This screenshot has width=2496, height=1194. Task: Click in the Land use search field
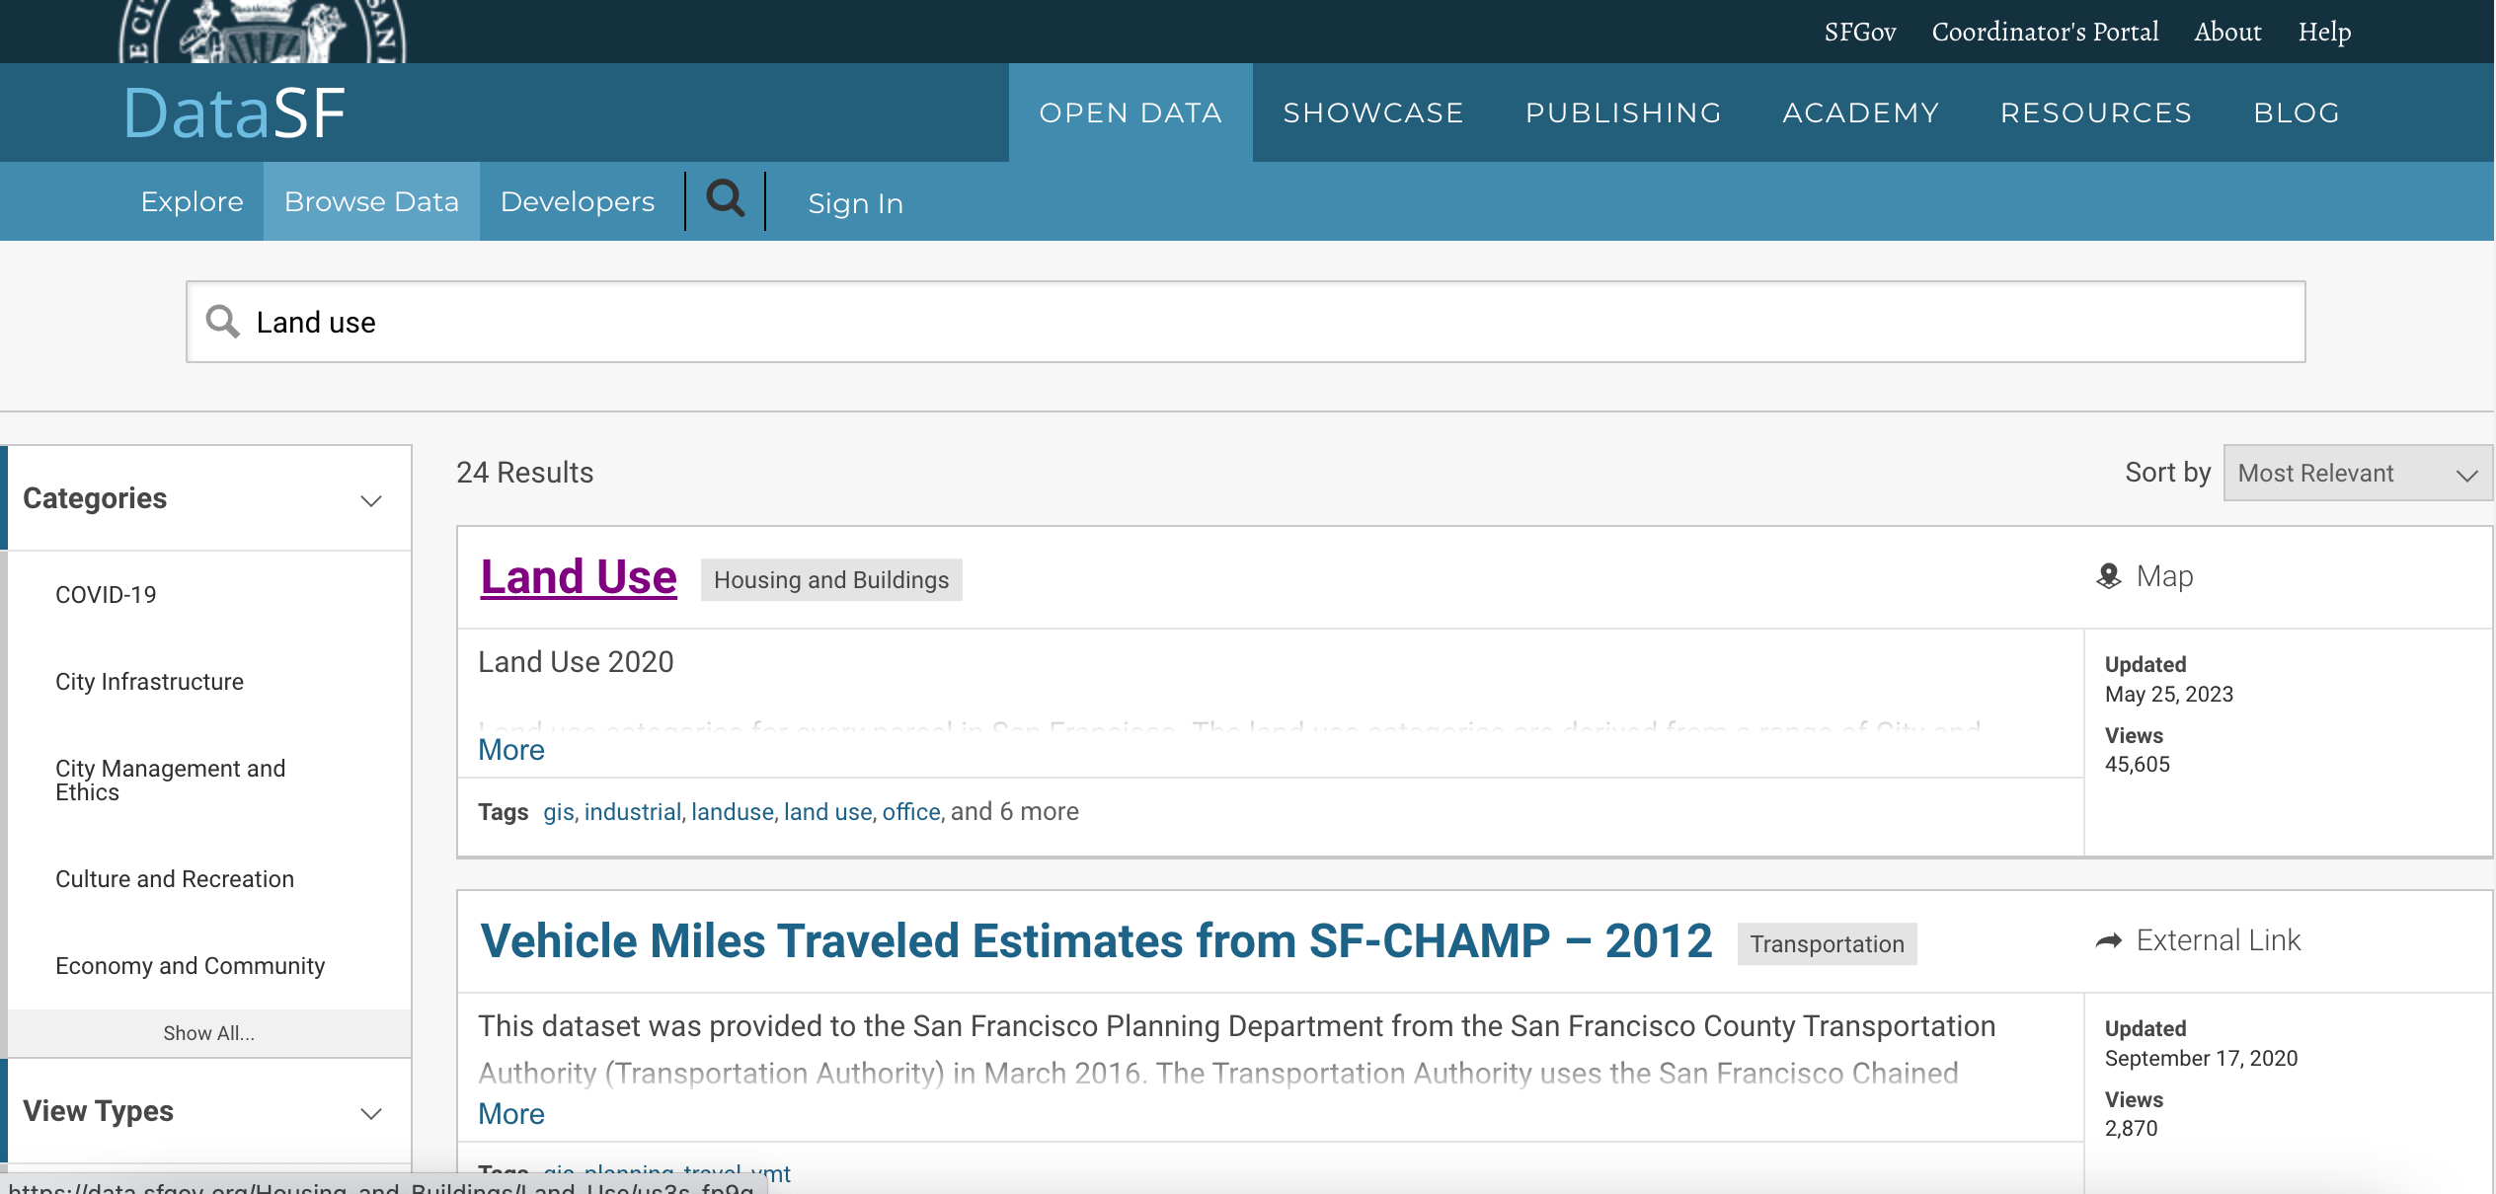tap(1244, 323)
